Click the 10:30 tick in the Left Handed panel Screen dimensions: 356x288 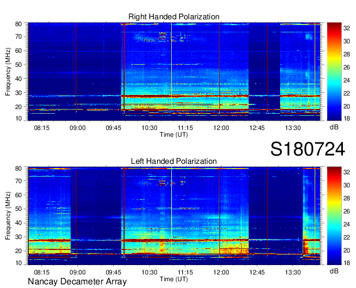click(149, 272)
